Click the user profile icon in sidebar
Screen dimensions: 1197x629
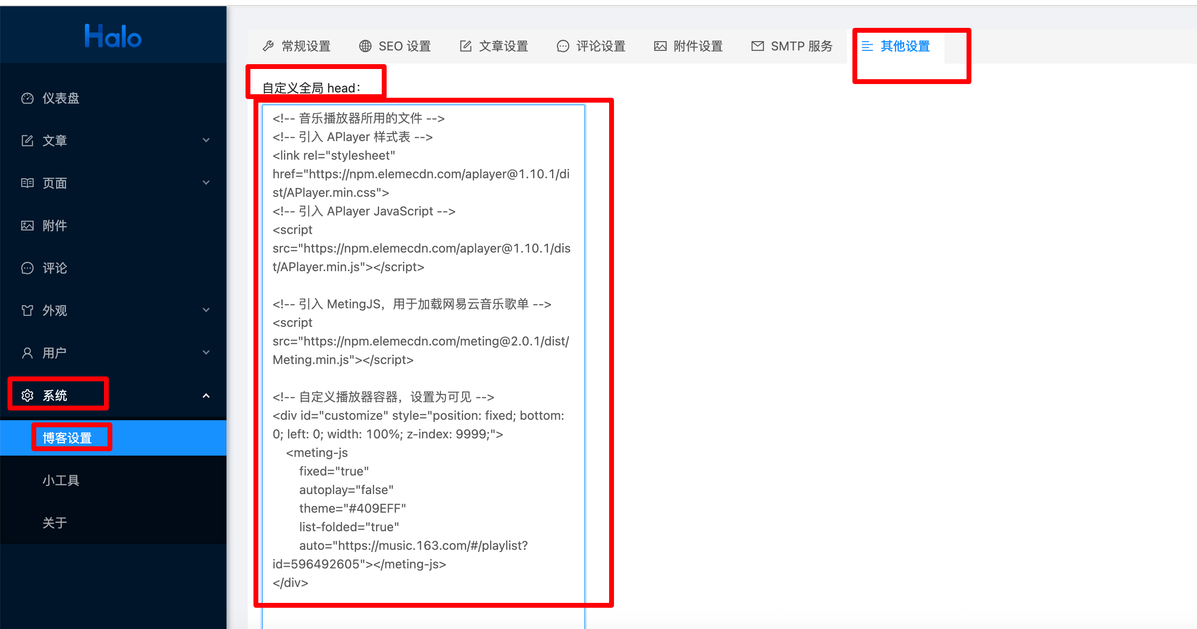point(27,353)
